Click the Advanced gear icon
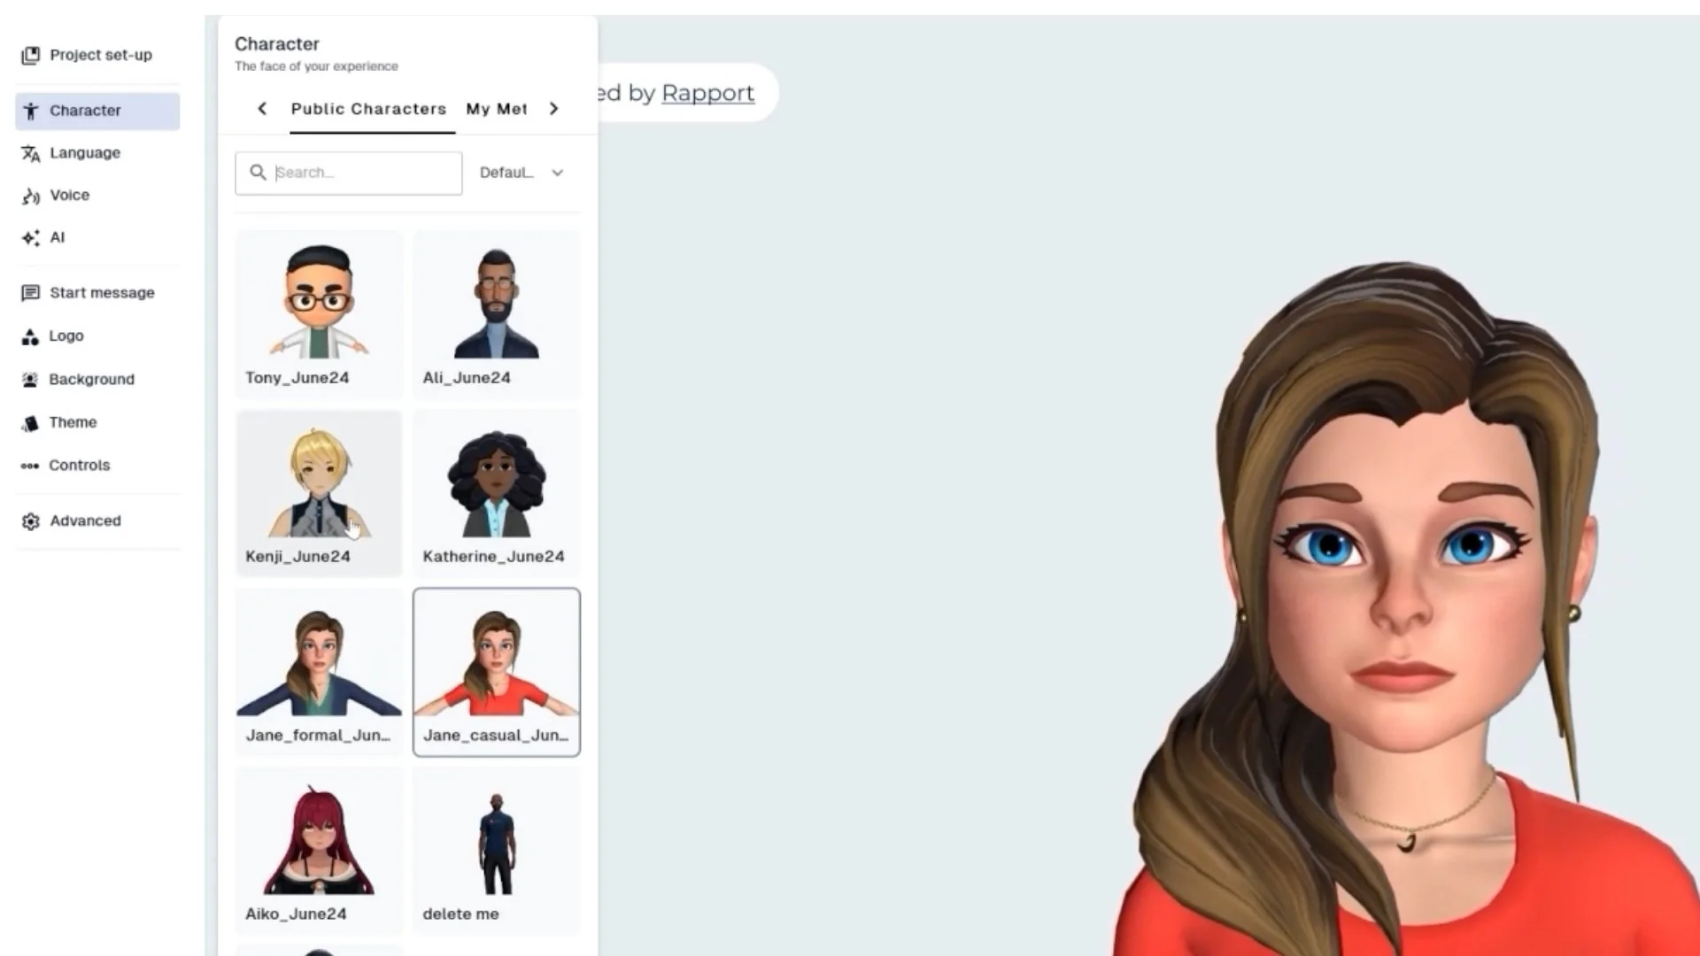Viewport: 1700px width, 956px height. click(30, 521)
